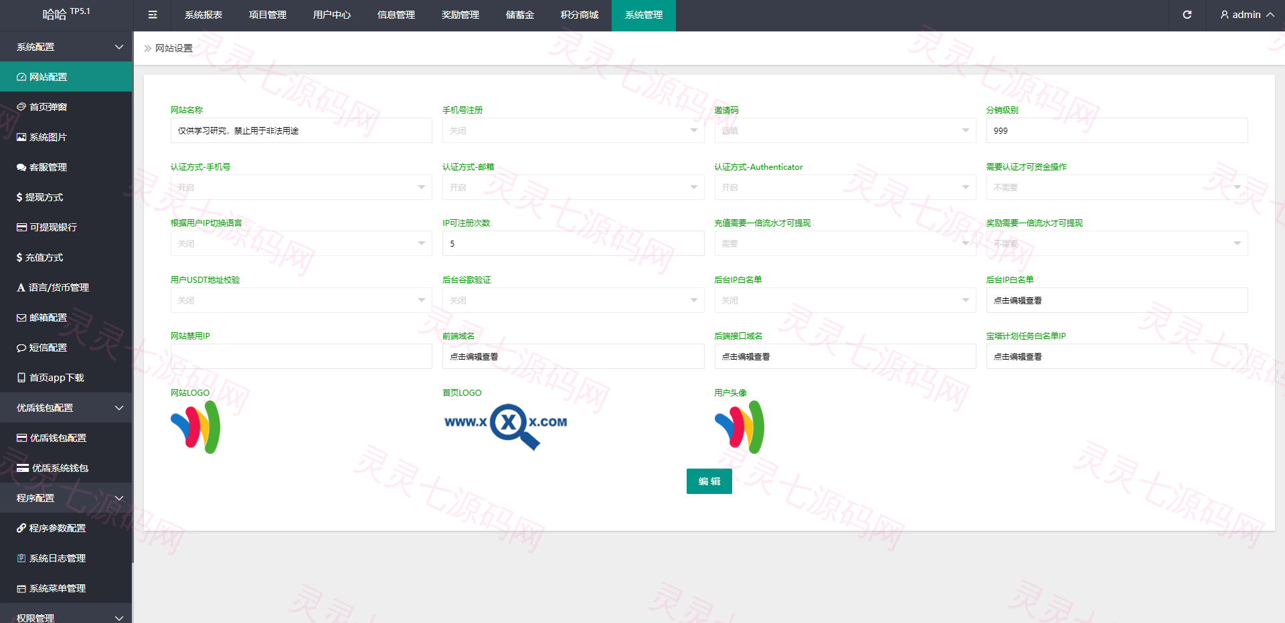Switch to 用户中心 top tab
Viewport: 1285px width, 623px height.
pos(332,15)
